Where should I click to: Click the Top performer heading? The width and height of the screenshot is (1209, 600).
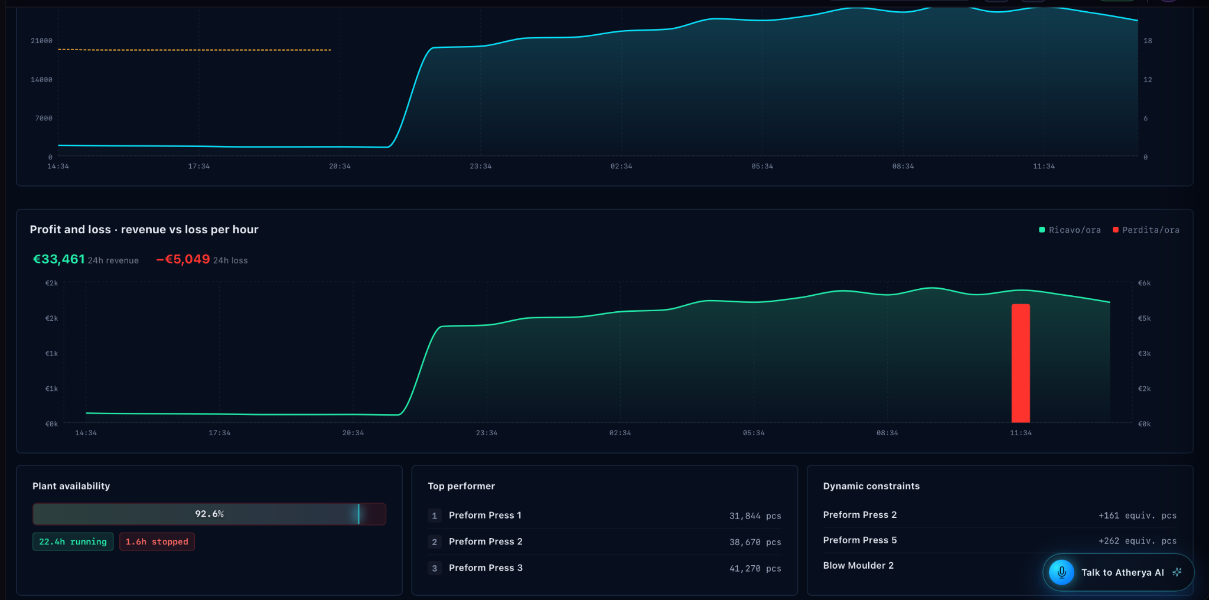[x=461, y=485]
